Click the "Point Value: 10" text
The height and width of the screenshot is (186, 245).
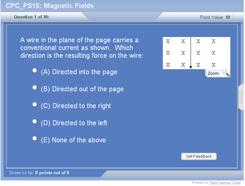[215, 17]
